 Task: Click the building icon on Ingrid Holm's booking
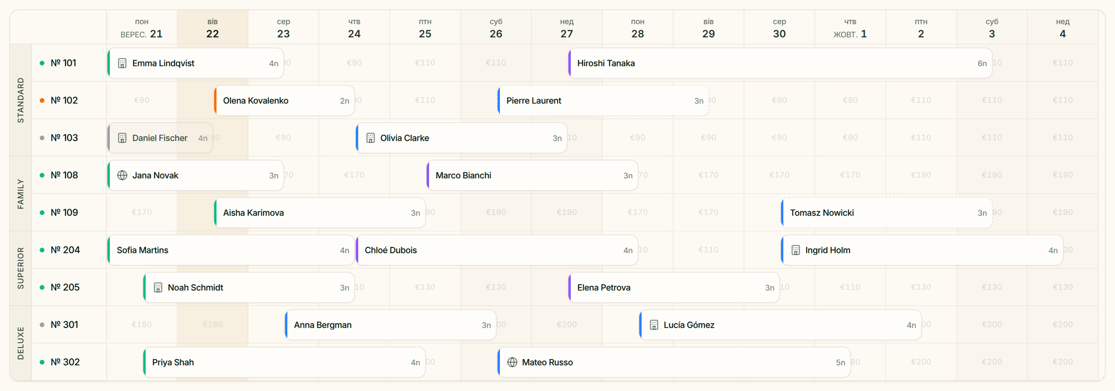coord(796,250)
